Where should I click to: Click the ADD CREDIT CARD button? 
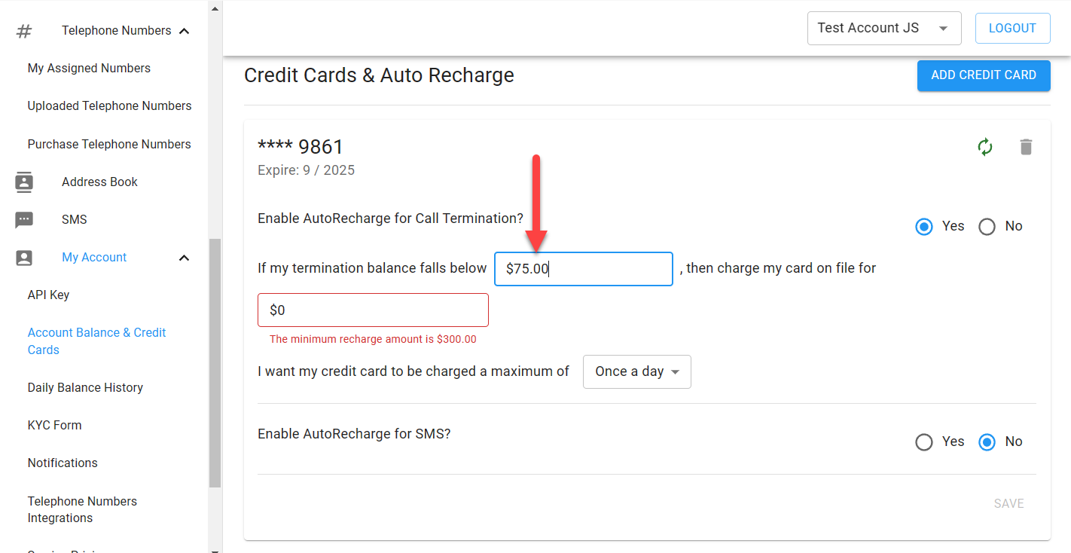click(984, 75)
